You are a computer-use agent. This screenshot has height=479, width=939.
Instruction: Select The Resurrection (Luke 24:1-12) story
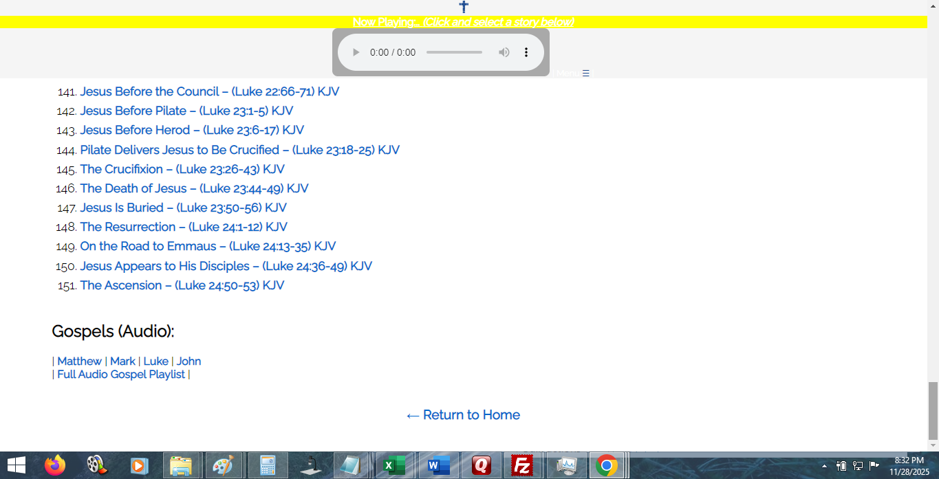[183, 227]
